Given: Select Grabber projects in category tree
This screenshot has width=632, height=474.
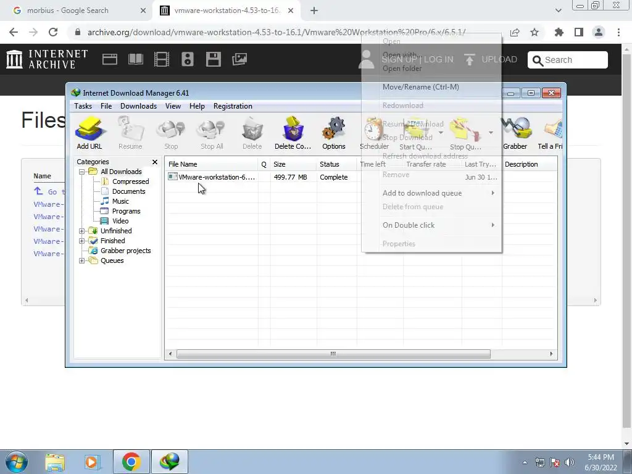Looking at the screenshot, I should pos(125,251).
